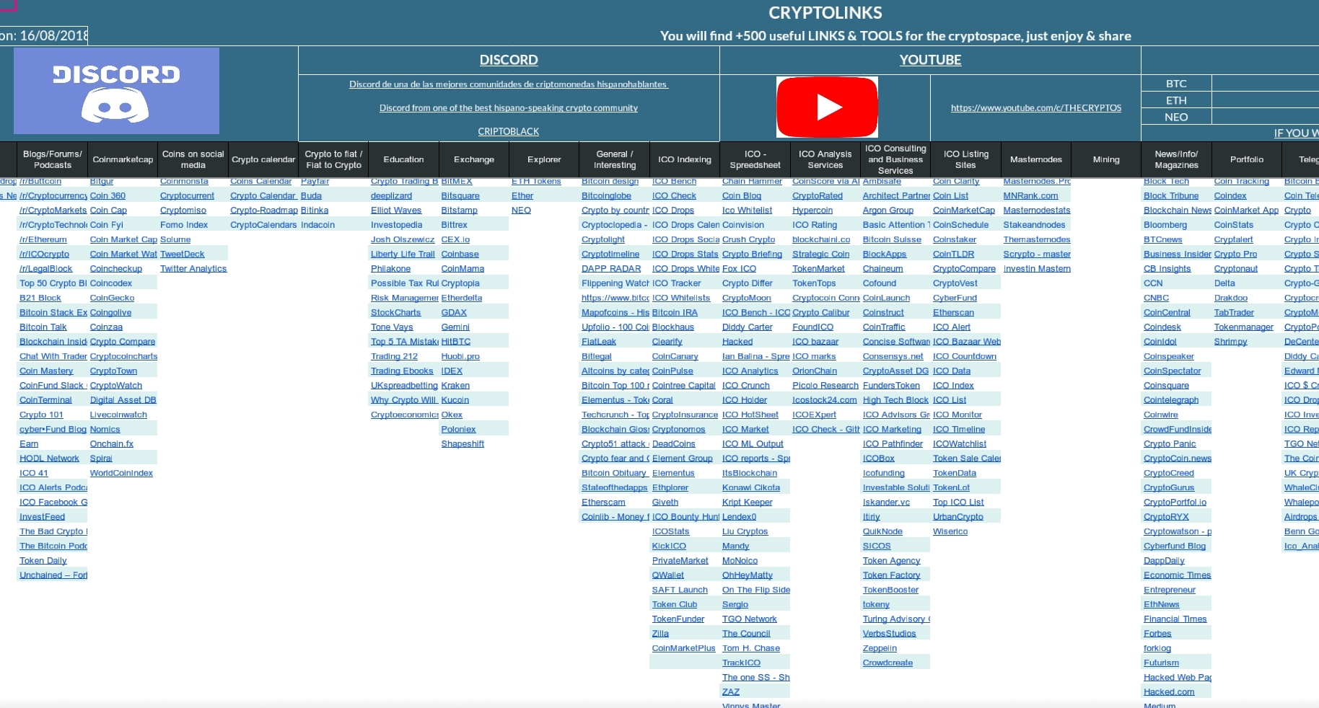This screenshot has height=708, width=1319.
Task: Click the red YouTube play button logo
Action: point(827,107)
